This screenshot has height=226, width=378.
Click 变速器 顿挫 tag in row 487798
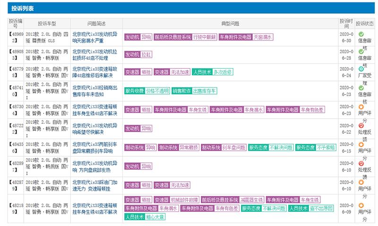tap(138, 72)
